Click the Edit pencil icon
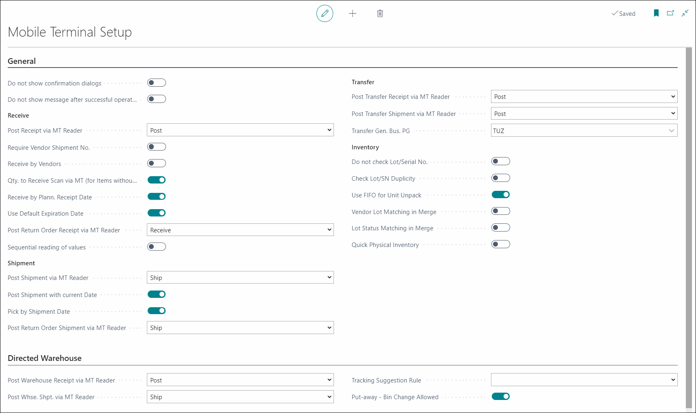The image size is (696, 413). [x=325, y=13]
